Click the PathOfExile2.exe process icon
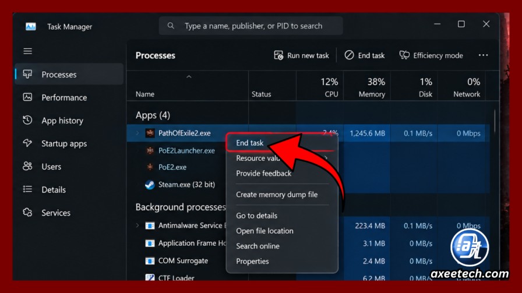This screenshot has height=293, width=522. coord(150,133)
